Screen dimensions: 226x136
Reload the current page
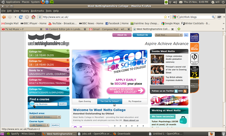click(x=21, y=17)
